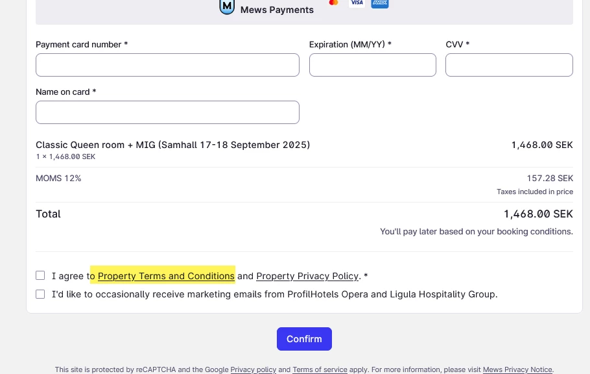Click the Confirm button
Image resolution: width=590 pixels, height=374 pixels.
[x=305, y=339]
